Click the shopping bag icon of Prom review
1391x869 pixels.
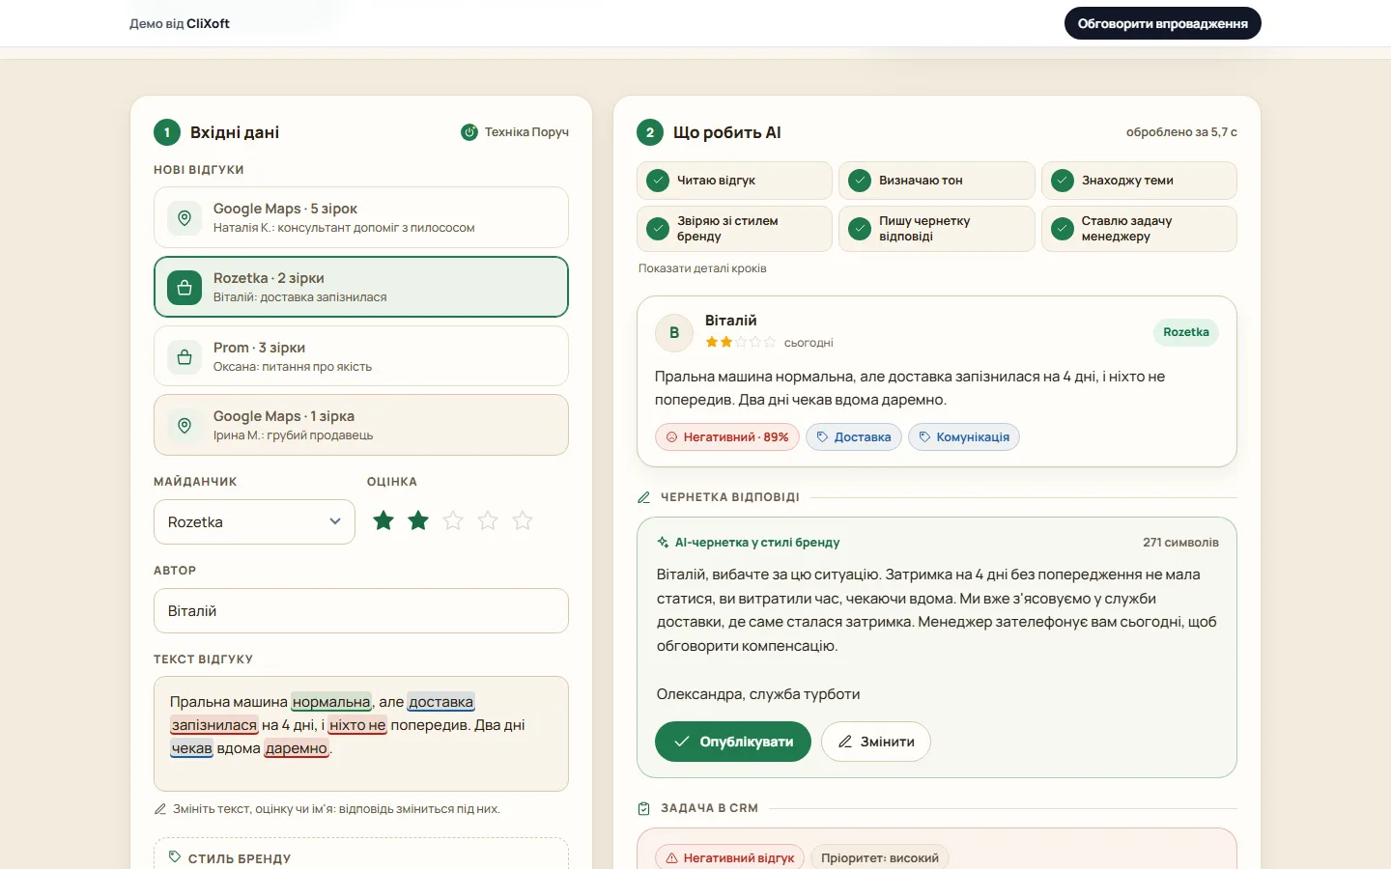[185, 357]
